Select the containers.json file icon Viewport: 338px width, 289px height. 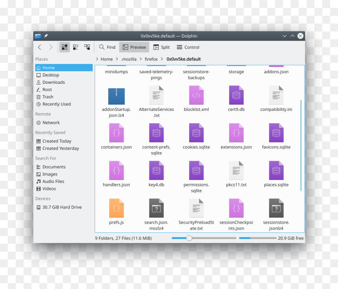(x=116, y=133)
